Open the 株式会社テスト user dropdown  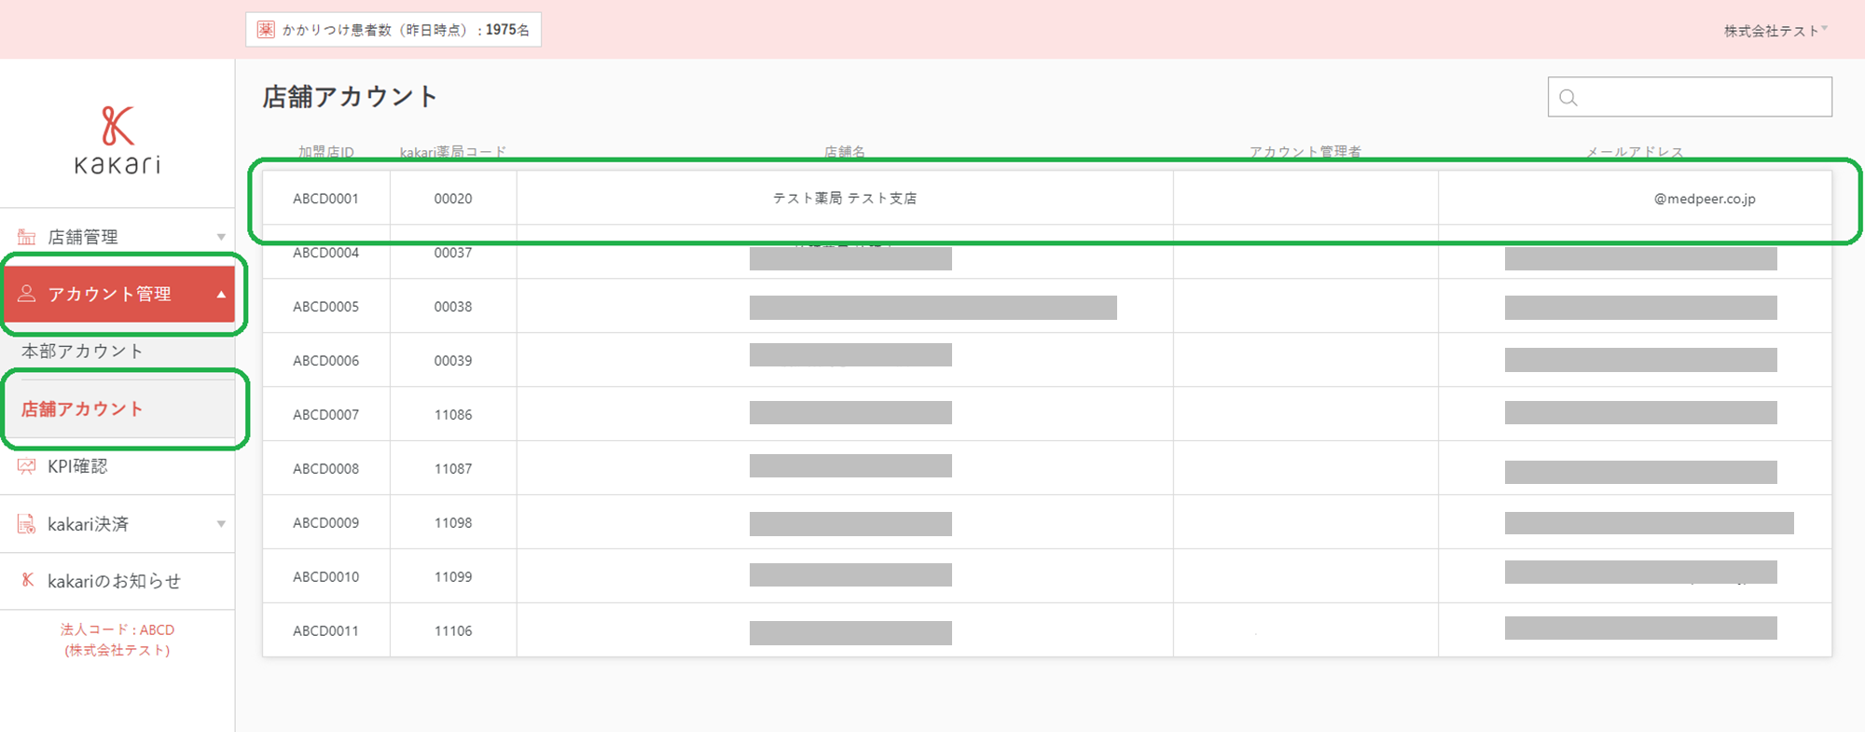(1775, 31)
